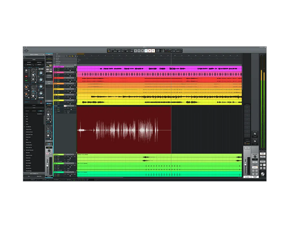
Task: Click the transport Record button
Action: (150, 51)
